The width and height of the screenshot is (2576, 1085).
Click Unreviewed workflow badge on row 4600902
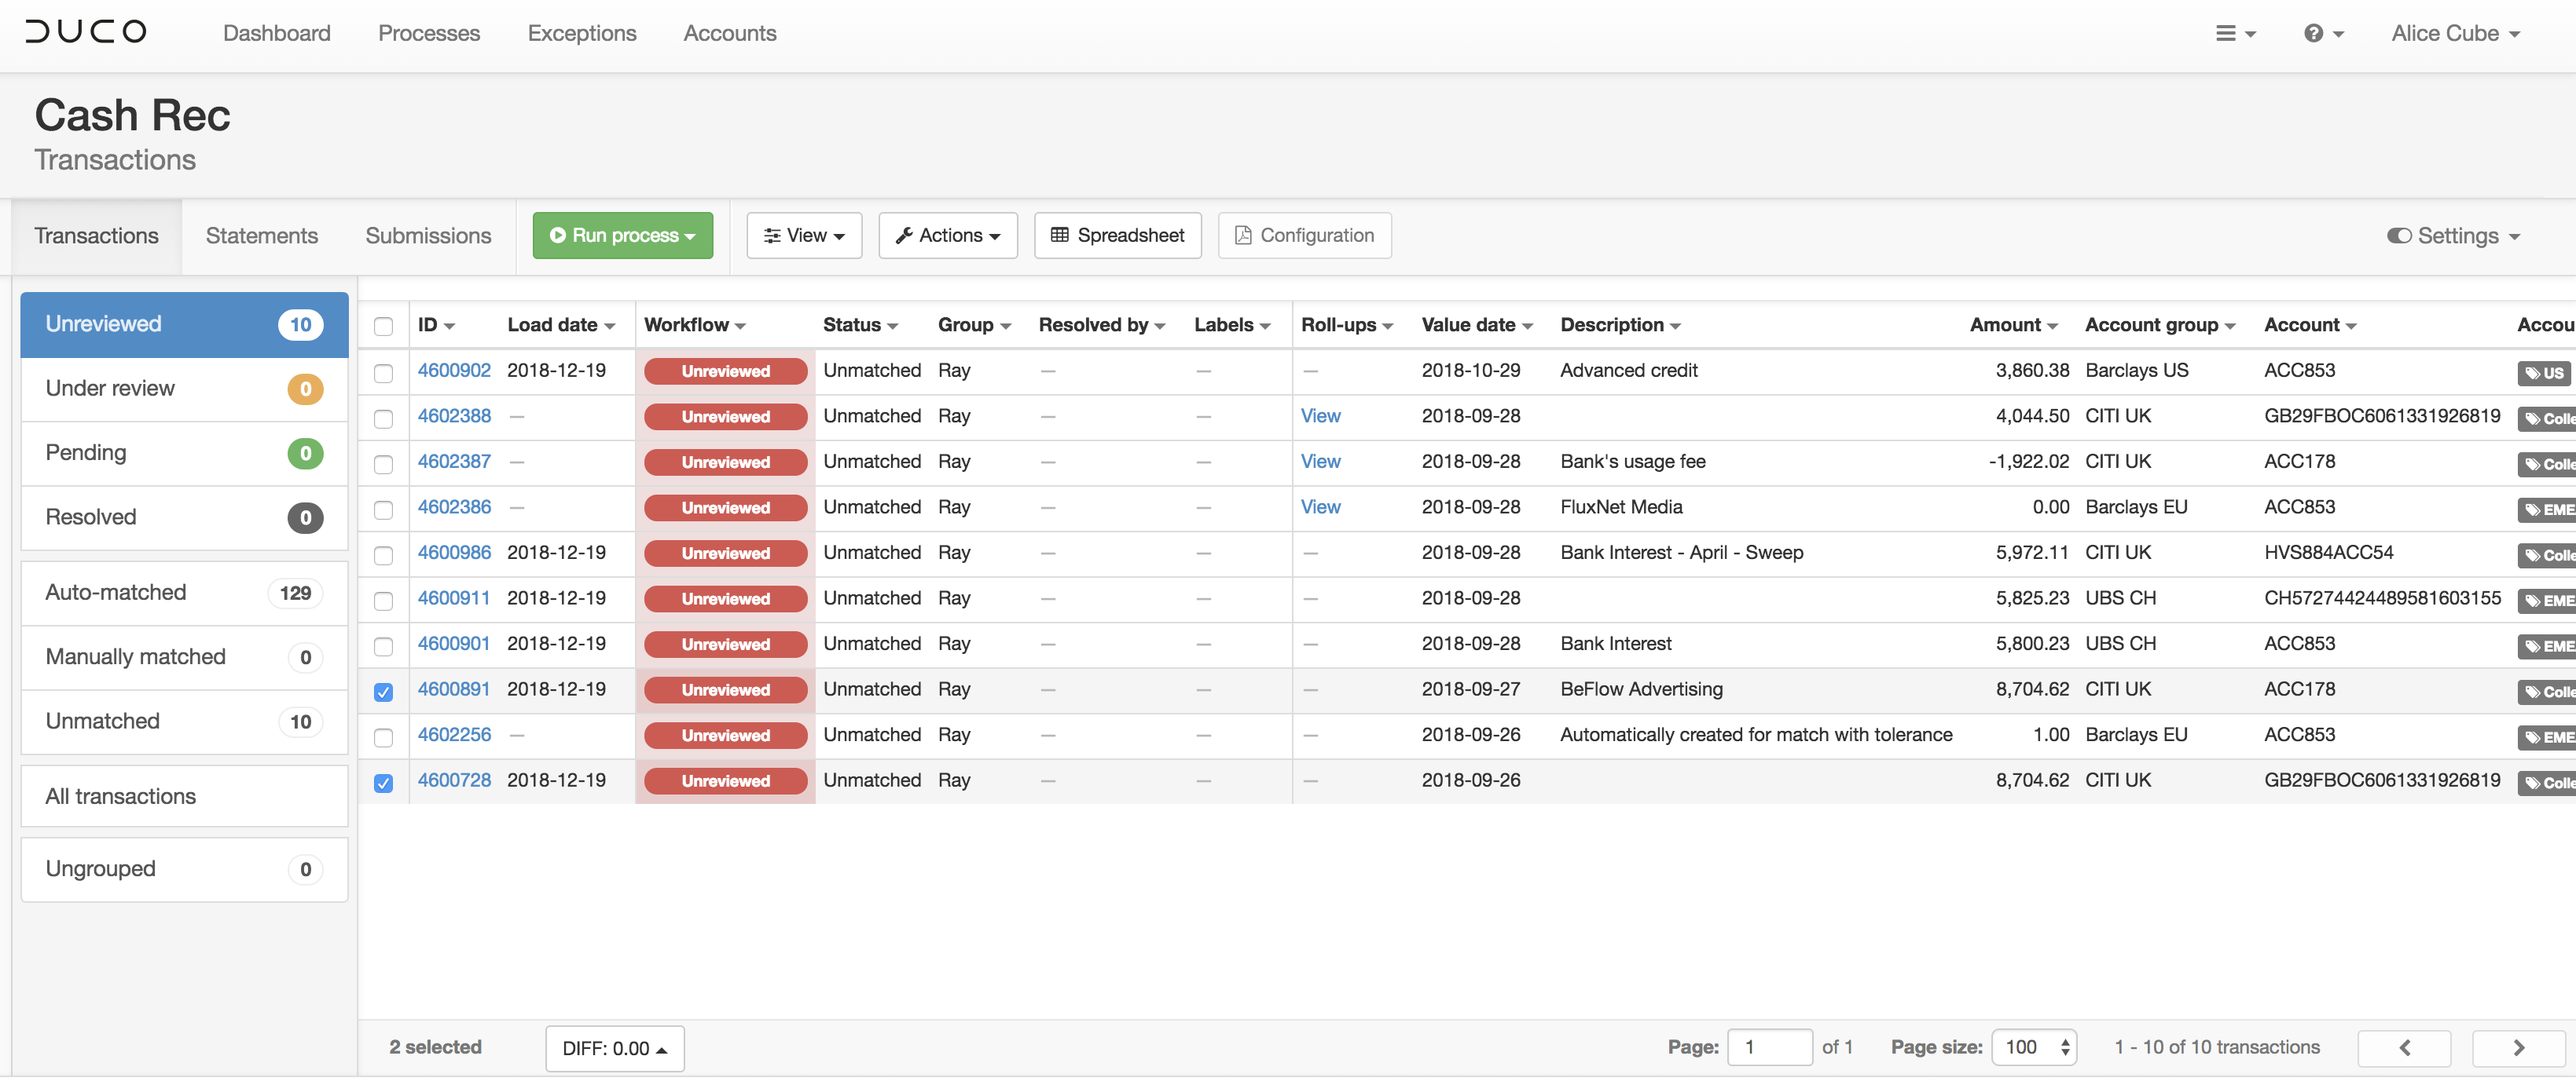click(x=725, y=371)
